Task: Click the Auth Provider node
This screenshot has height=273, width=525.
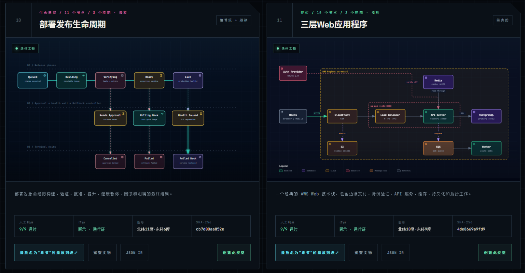Action: coord(293,73)
